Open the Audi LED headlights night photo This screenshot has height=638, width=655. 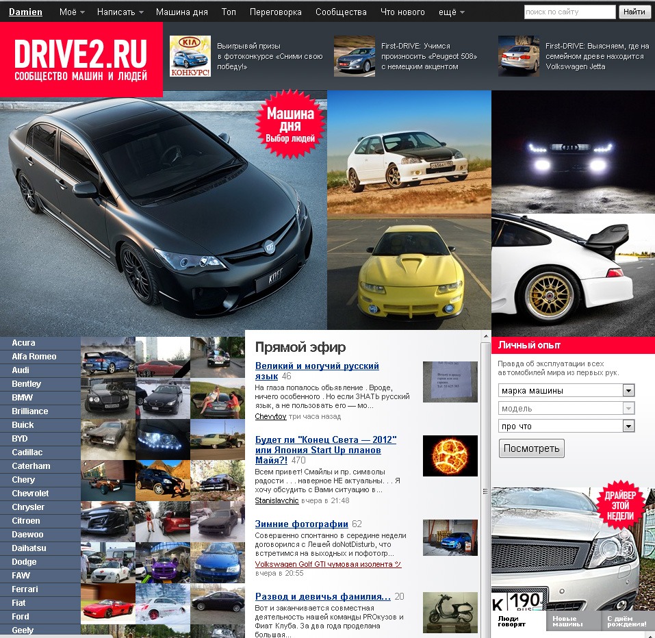tap(573, 152)
